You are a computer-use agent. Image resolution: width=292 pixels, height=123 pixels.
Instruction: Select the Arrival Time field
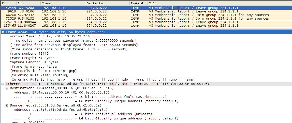[x=55, y=36]
